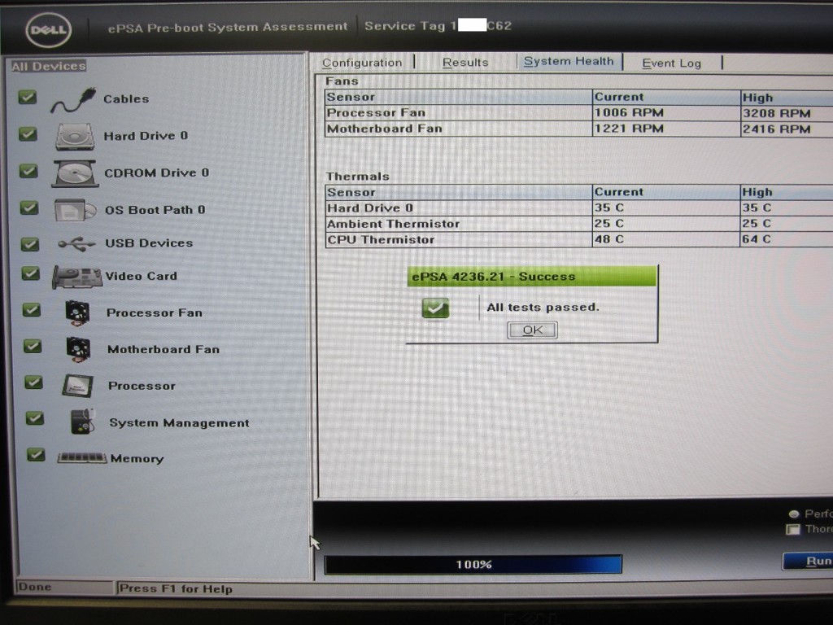Click the Processor Fan row in Fans table

[578, 112]
